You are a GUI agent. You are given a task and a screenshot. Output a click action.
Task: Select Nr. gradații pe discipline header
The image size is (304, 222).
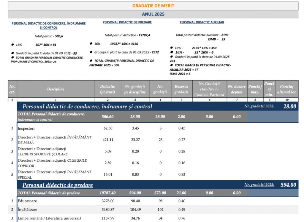135,89
